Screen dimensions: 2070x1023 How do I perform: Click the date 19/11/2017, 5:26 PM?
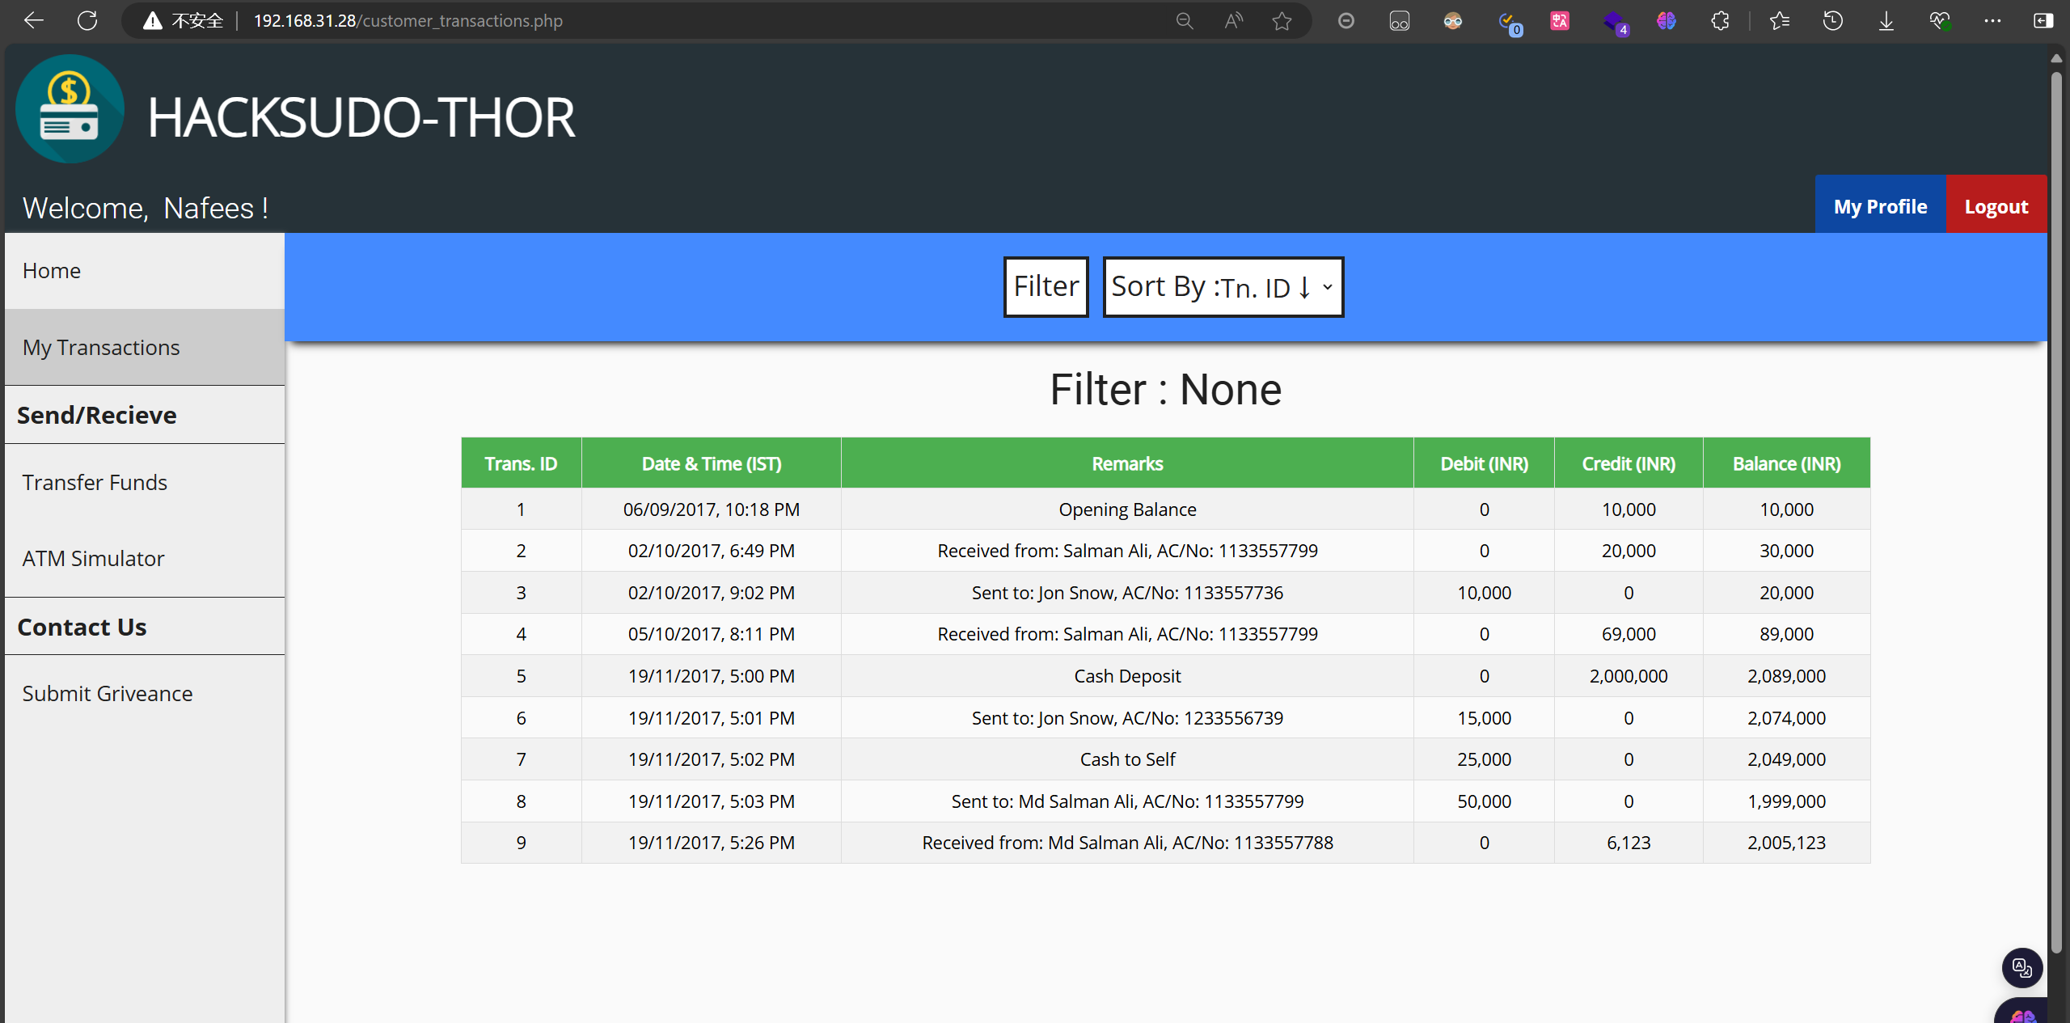coord(712,843)
